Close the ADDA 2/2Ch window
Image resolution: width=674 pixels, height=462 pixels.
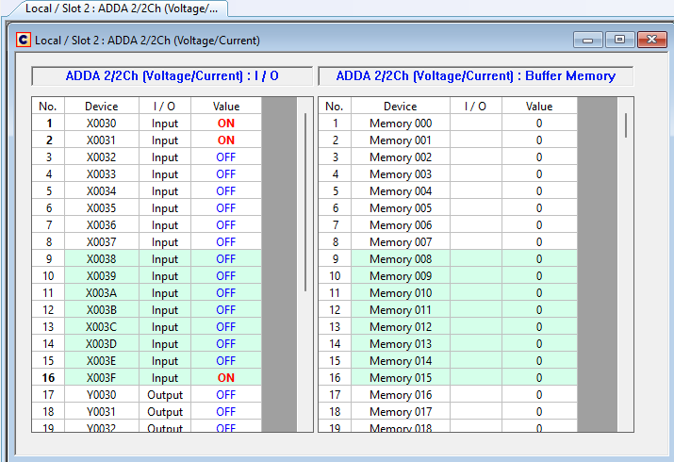(650, 40)
